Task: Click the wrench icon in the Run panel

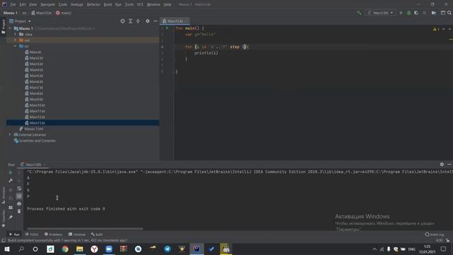Action: click(x=11, y=181)
